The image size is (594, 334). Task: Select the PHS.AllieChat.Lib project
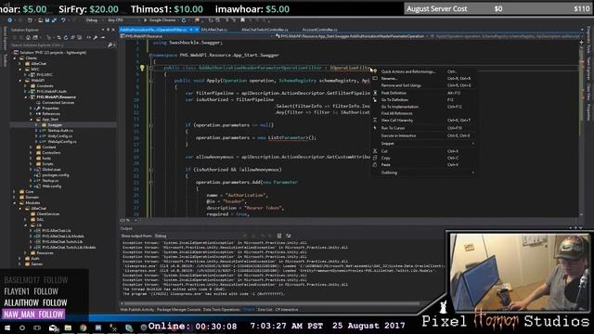coord(56,231)
